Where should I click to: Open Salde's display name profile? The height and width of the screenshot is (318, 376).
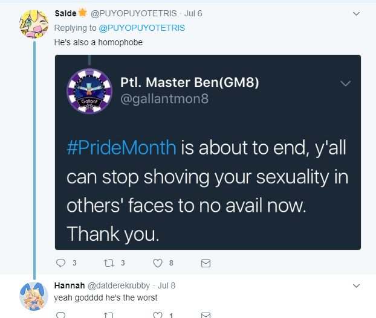point(65,13)
